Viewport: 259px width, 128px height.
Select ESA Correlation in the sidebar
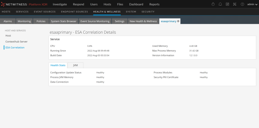point(15,47)
